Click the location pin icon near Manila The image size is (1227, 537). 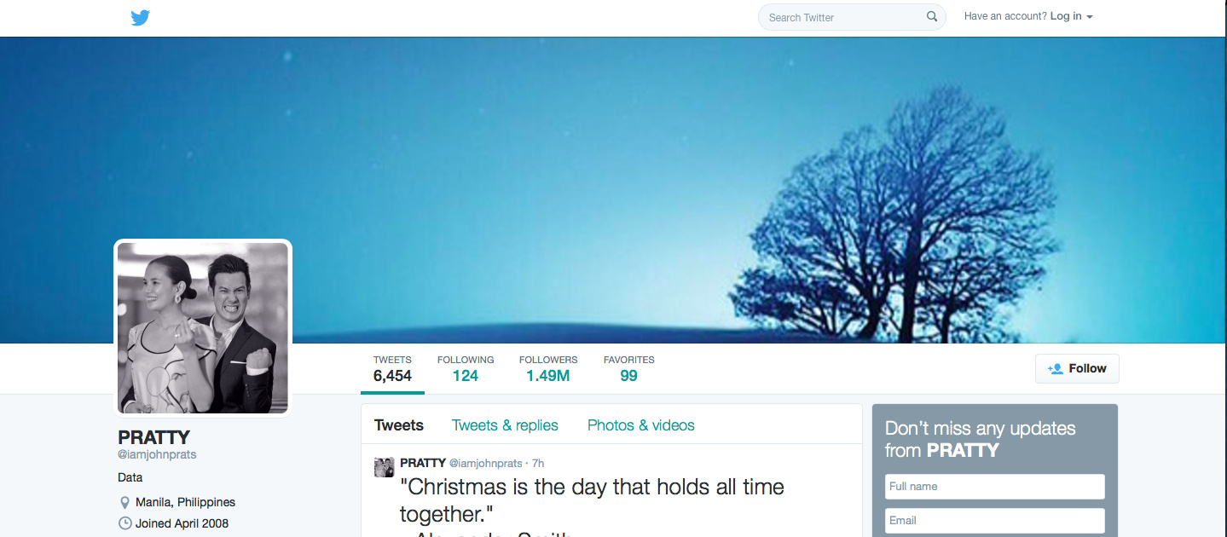(x=124, y=502)
